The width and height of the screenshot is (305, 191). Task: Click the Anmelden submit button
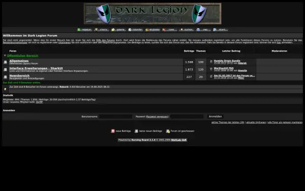(215, 116)
